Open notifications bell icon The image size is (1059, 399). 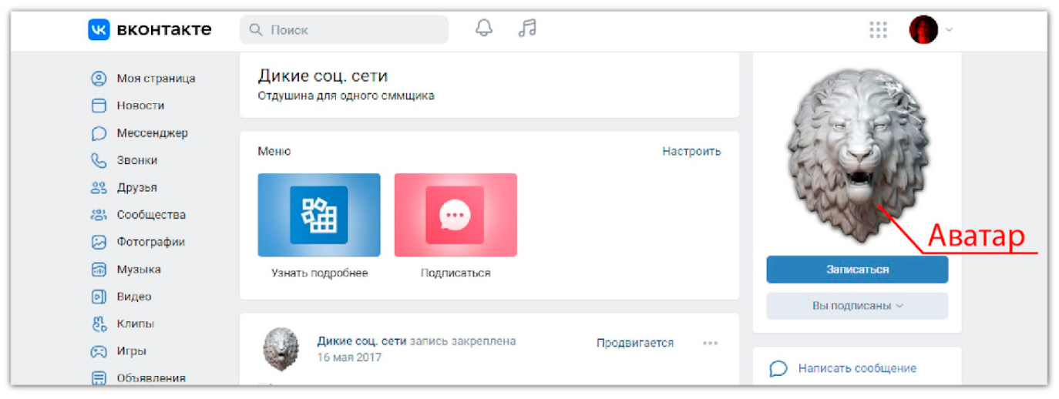point(484,28)
